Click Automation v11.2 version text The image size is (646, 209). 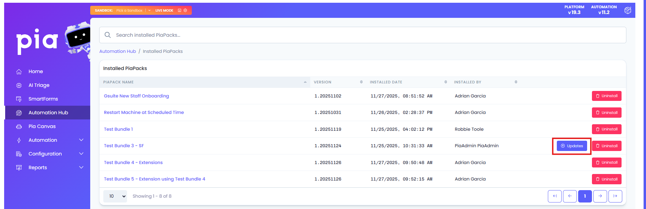604,10
